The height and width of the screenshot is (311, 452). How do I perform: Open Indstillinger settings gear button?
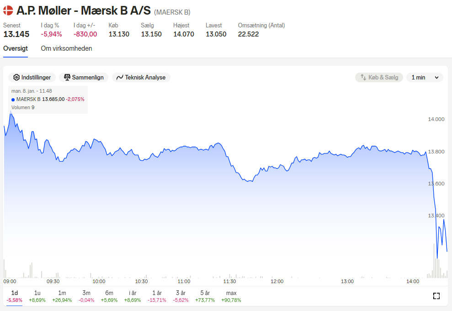pyautogui.click(x=32, y=78)
